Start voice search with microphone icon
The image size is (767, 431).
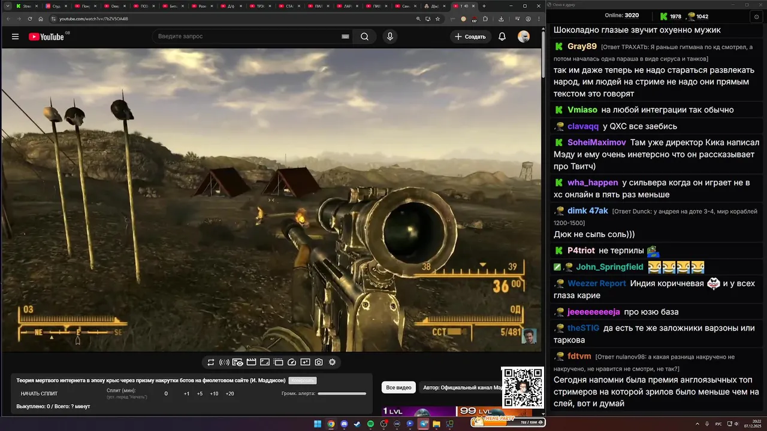click(x=390, y=37)
